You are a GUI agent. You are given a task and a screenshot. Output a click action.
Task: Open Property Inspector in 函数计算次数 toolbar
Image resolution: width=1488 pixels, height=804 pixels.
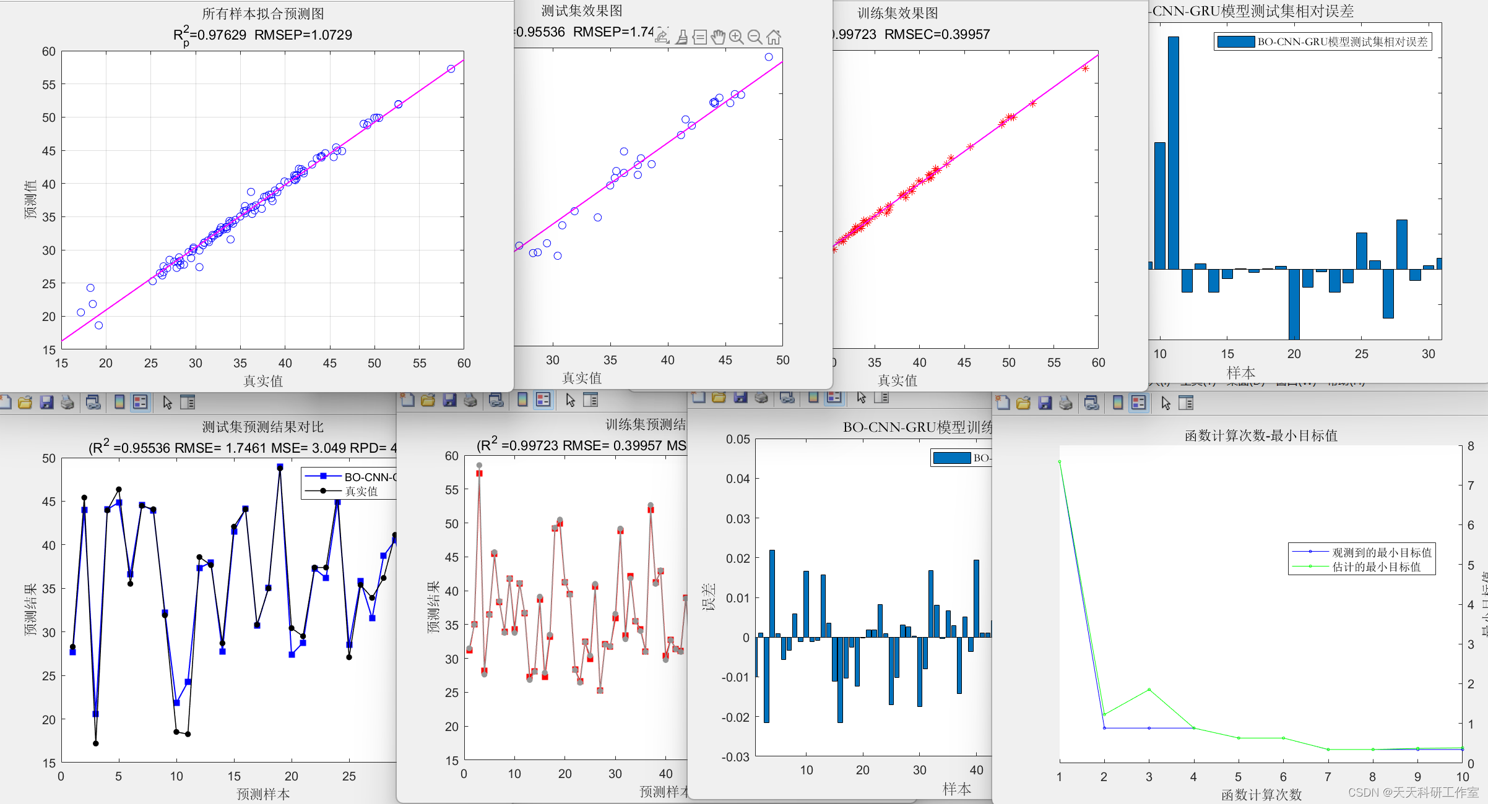tap(1186, 403)
